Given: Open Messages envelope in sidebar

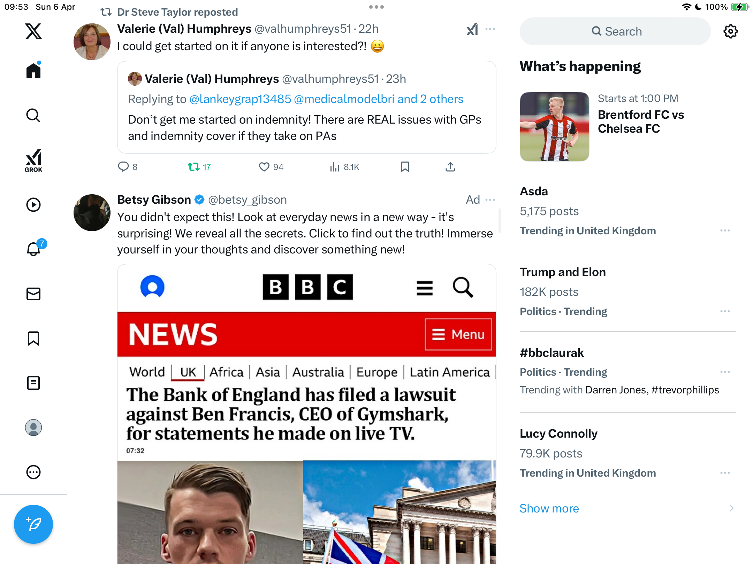Looking at the screenshot, I should (33, 294).
